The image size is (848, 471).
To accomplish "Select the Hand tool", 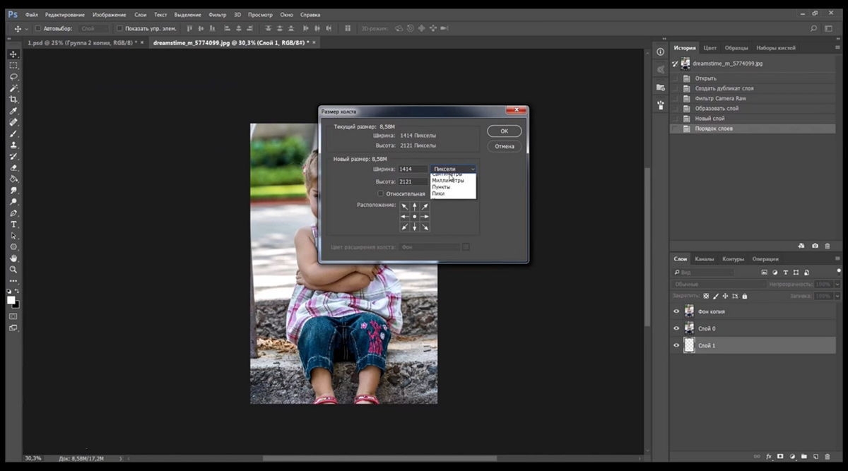I will tap(13, 258).
